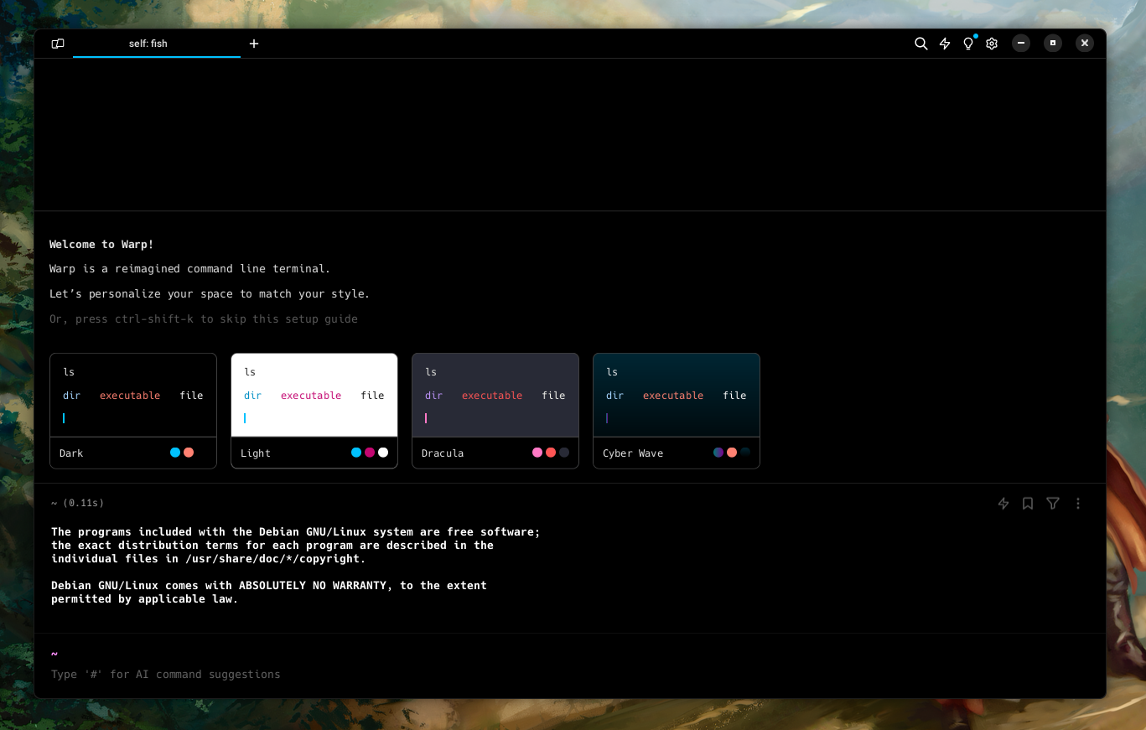Open the lightning bolt icon in title bar

(945, 44)
